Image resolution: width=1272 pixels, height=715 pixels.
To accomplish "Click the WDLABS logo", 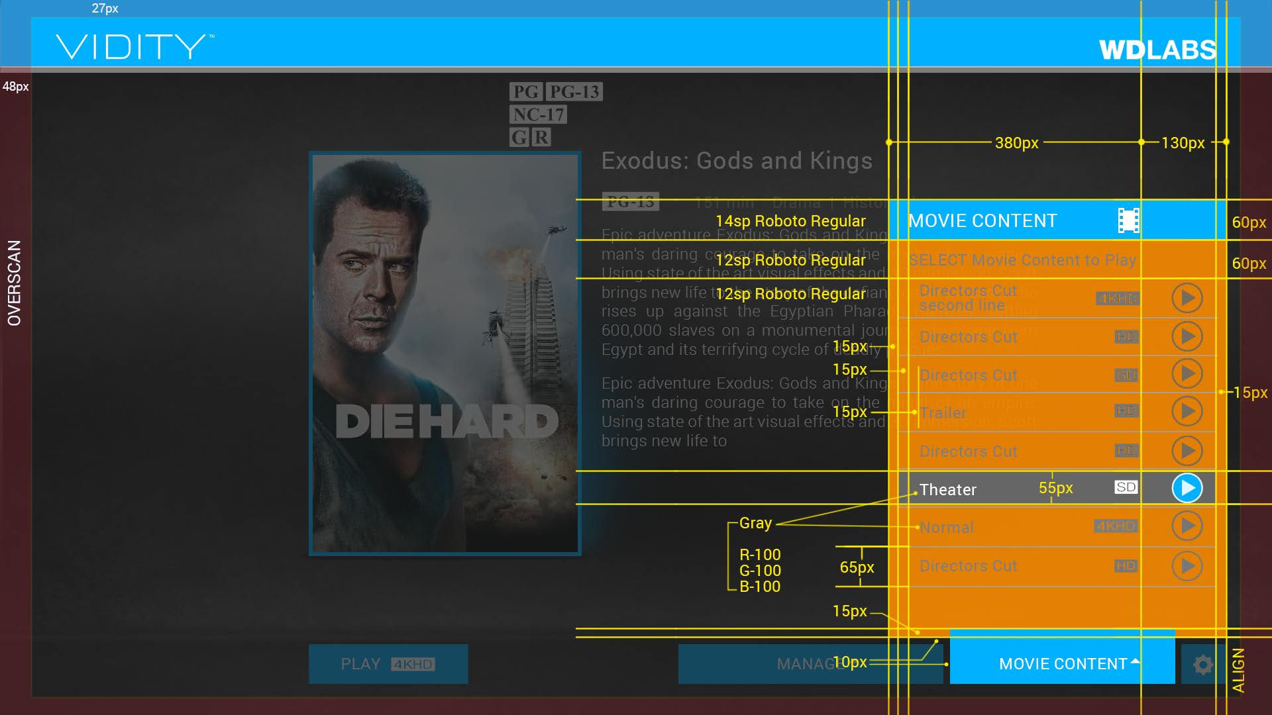I will (x=1157, y=50).
